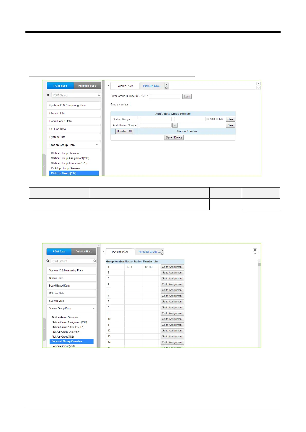
Task: Open Pick-Up Group Overview in the Personal Group screenshot
Action: 65,332
